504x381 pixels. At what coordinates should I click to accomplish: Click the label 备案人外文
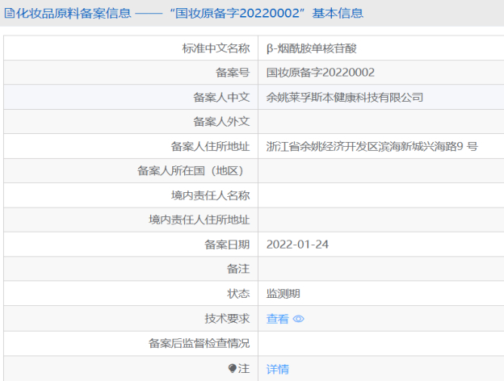click(x=221, y=121)
